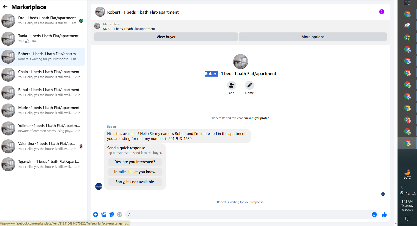The image size is (417, 226).
Task: Open the clock showing 8:12 AM
Action: tap(407, 206)
